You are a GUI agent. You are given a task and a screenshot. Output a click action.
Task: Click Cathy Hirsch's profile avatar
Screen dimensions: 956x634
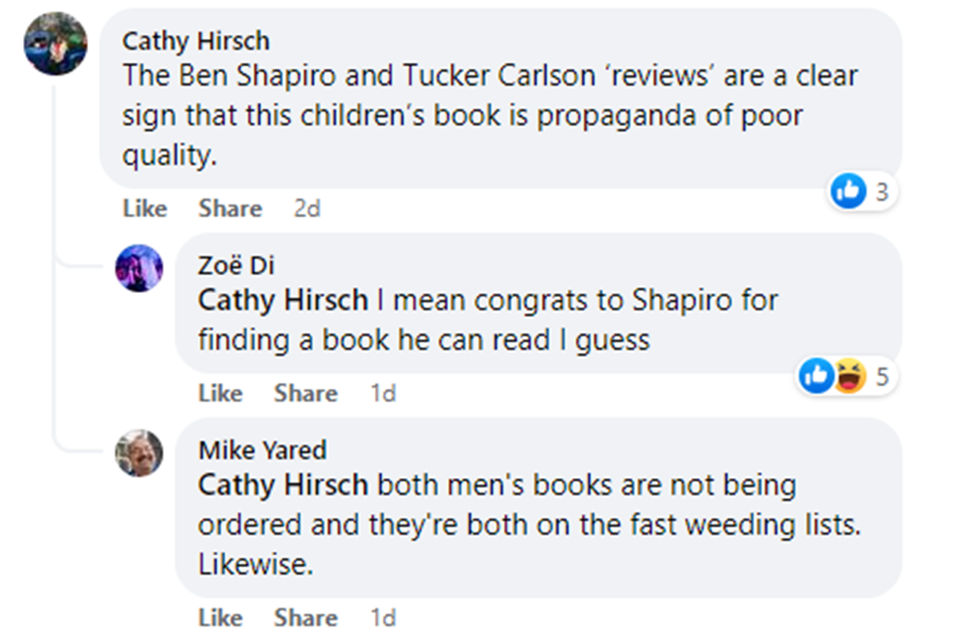click(x=55, y=44)
